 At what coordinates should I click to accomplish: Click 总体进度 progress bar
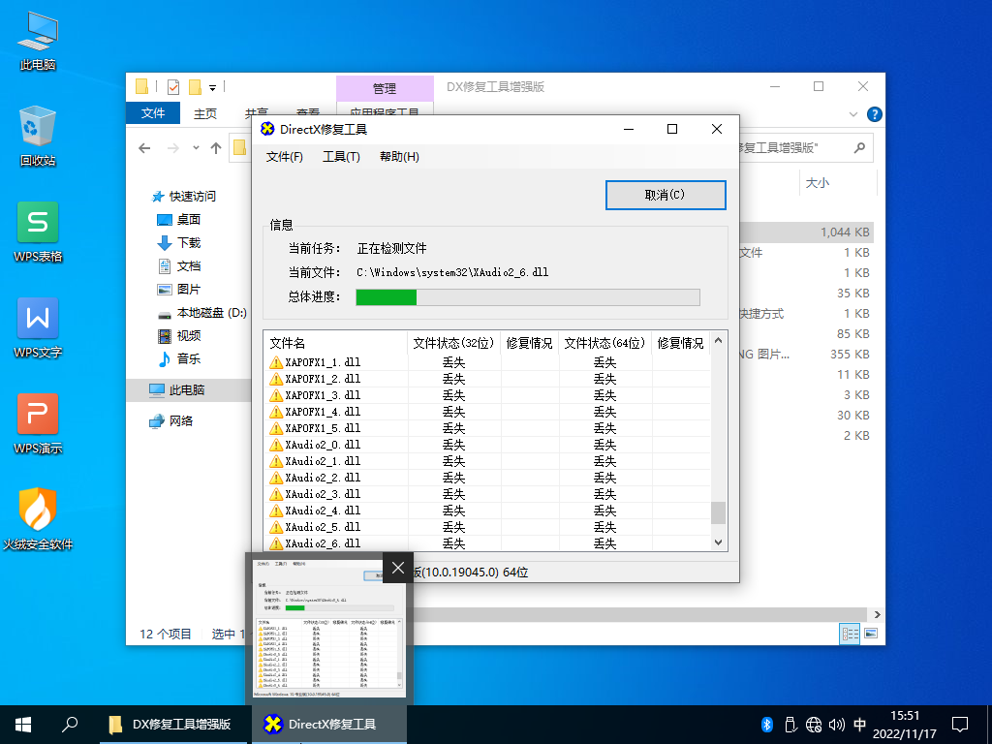pos(528,297)
